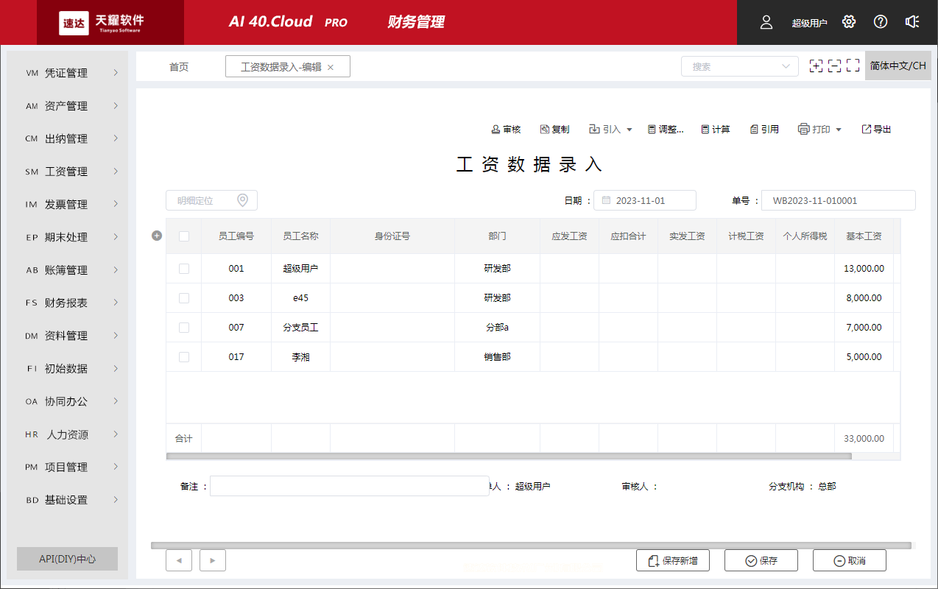Check the row checkbox for employee 001
Viewport: 938px width, 589px height.
[x=183, y=268]
